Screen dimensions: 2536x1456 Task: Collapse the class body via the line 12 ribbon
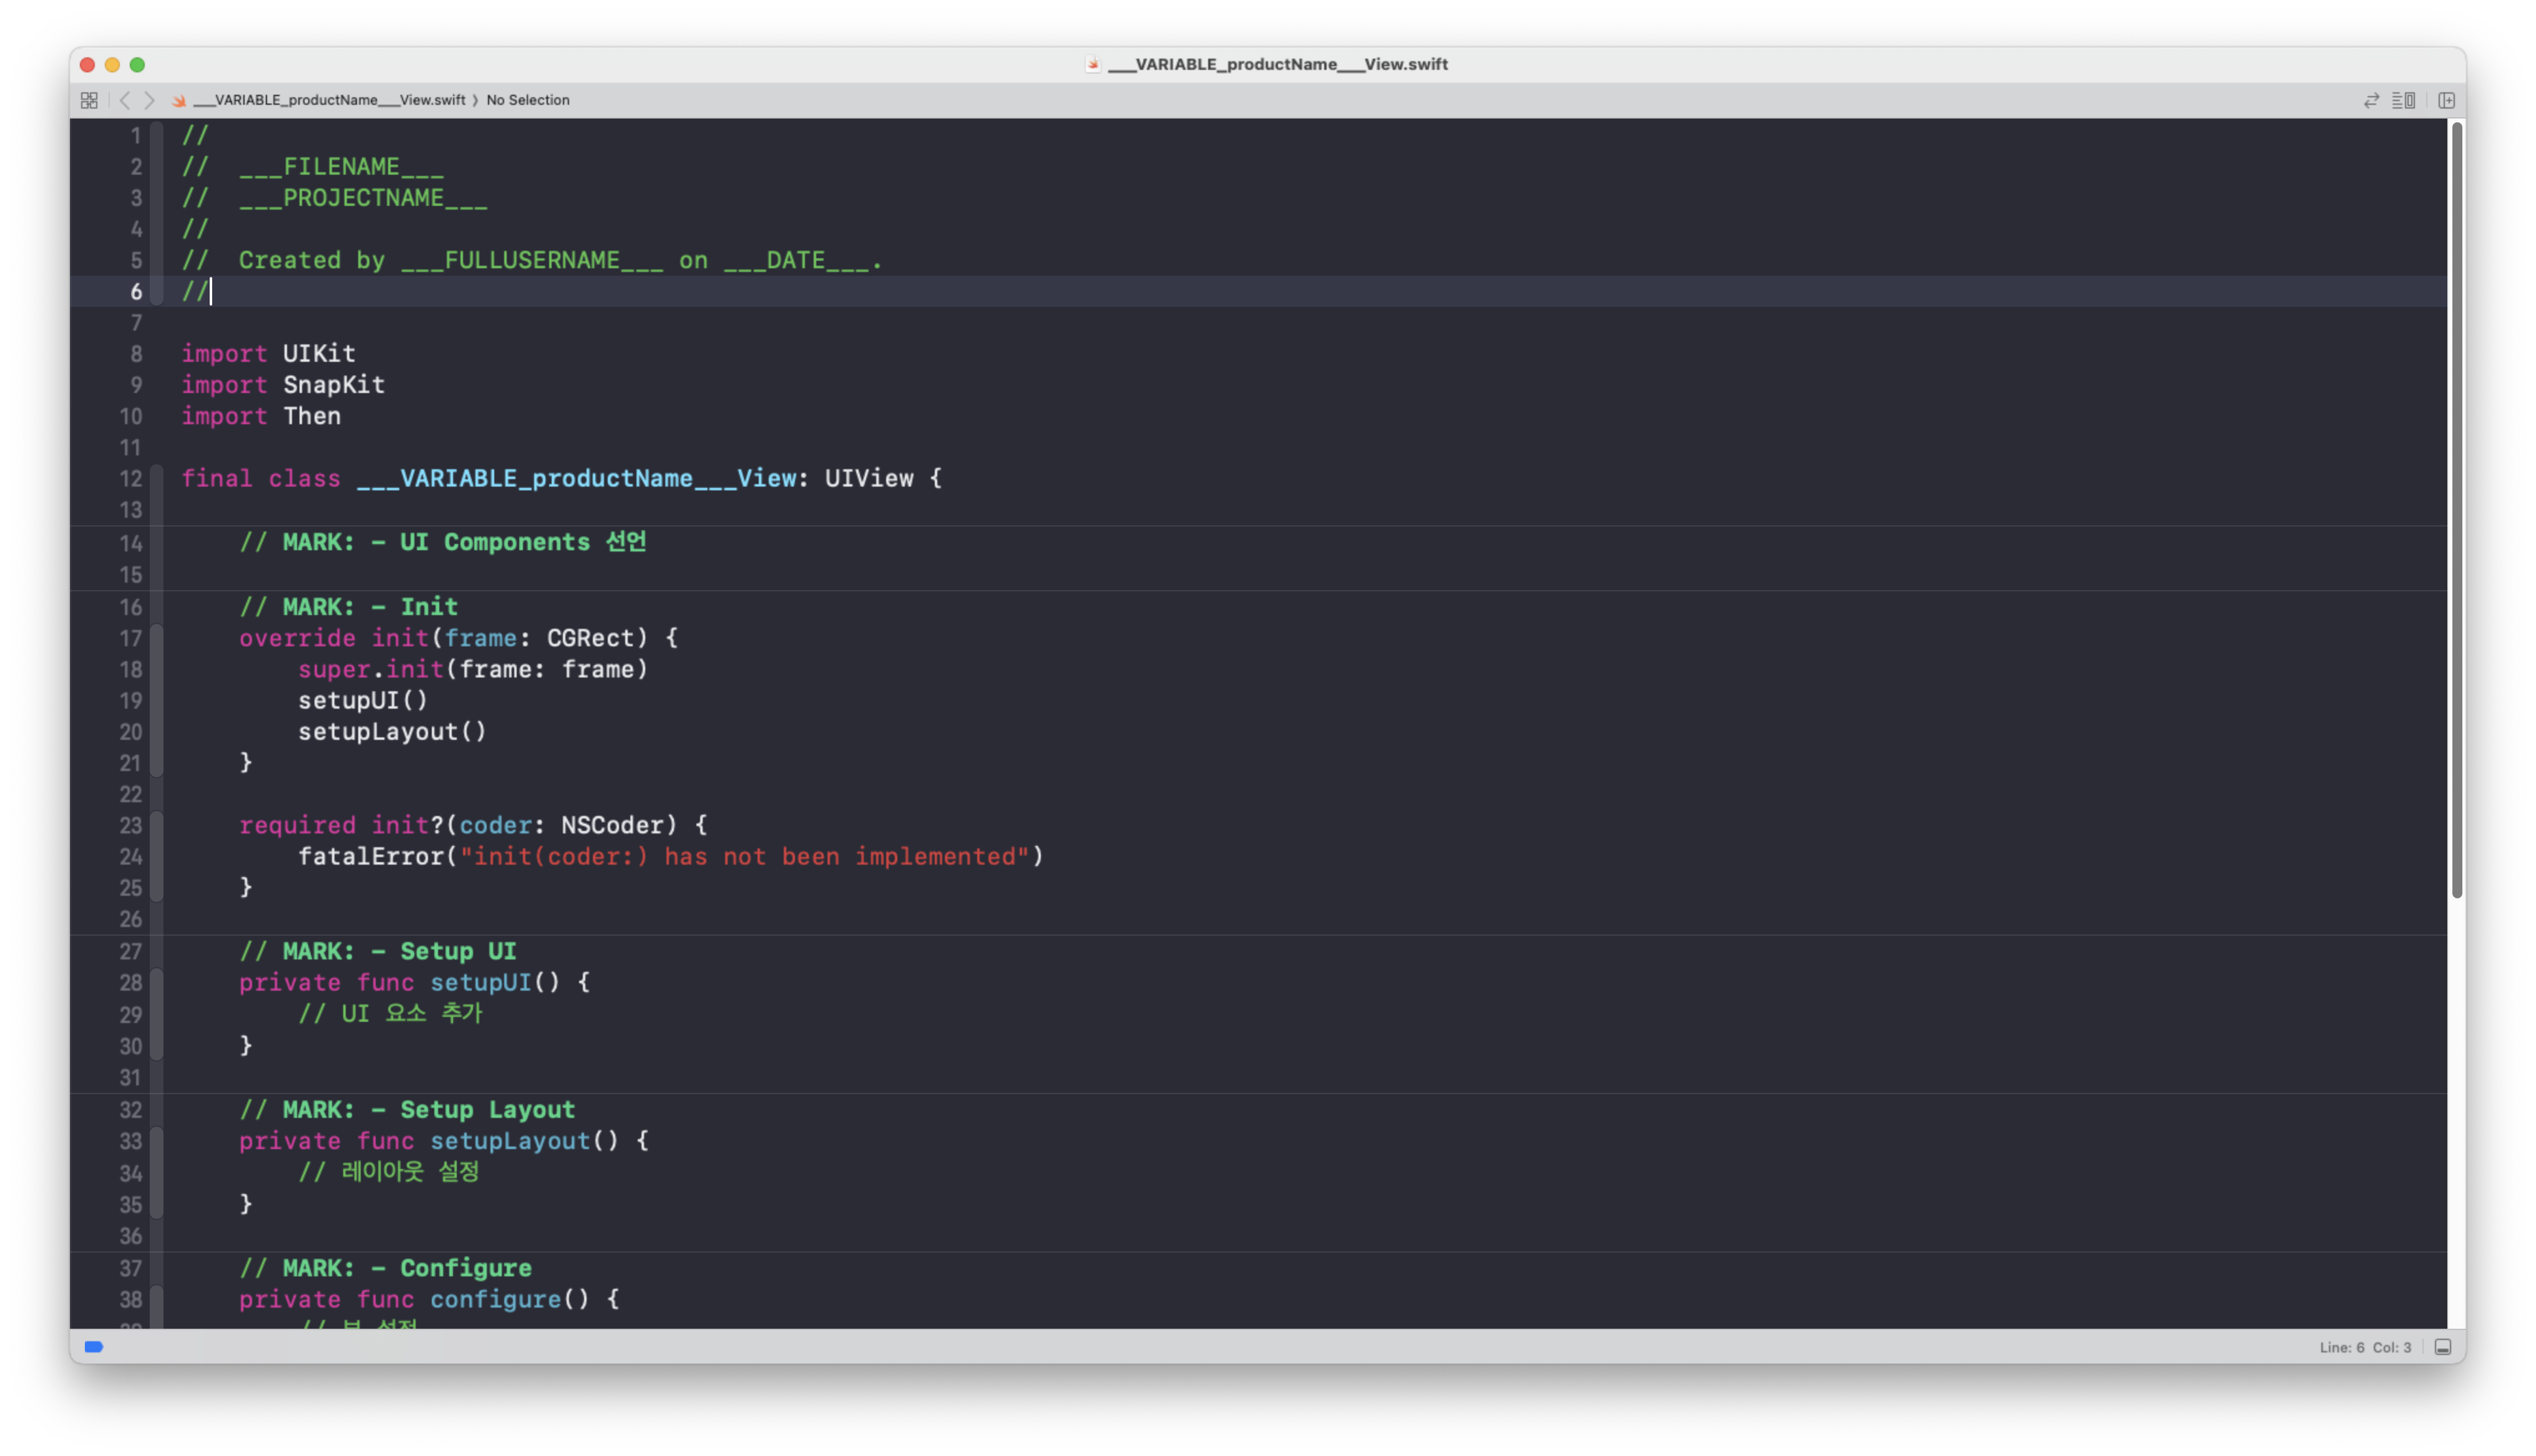click(x=157, y=478)
